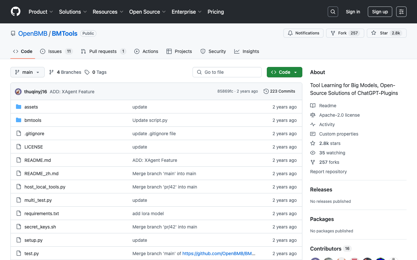Switch to the Security tab
Viewport: 417px width, 260px height.
click(x=213, y=51)
